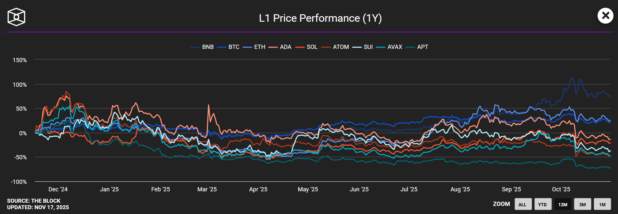Viewport: 618px width, 214px height.
Task: Close the chart with the X button
Action: (x=605, y=16)
